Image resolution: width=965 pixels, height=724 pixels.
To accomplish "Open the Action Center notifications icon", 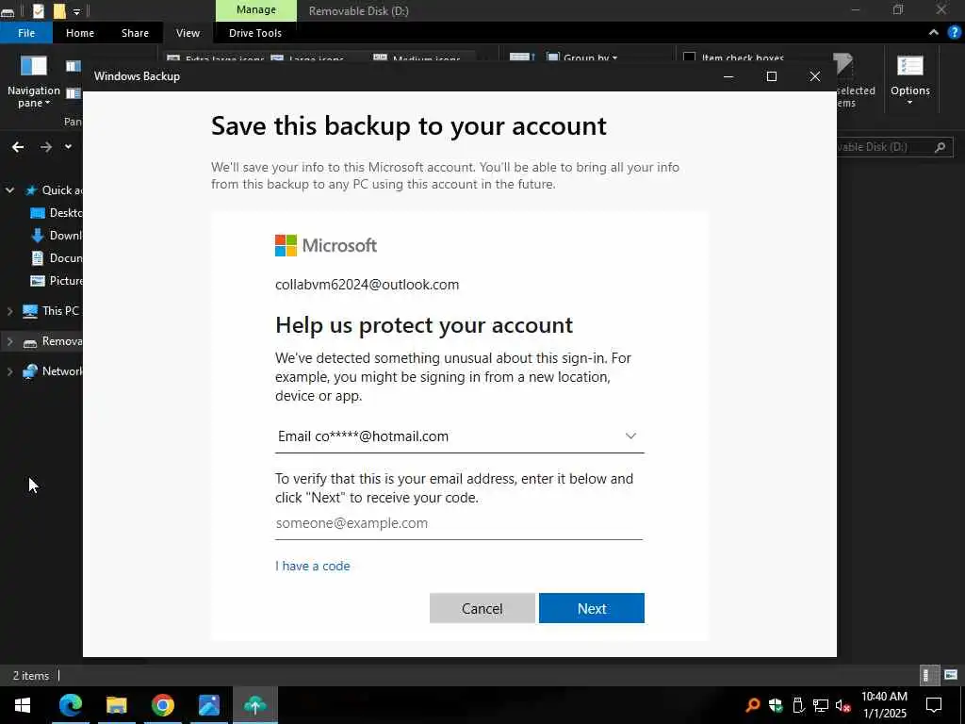I will (934, 705).
